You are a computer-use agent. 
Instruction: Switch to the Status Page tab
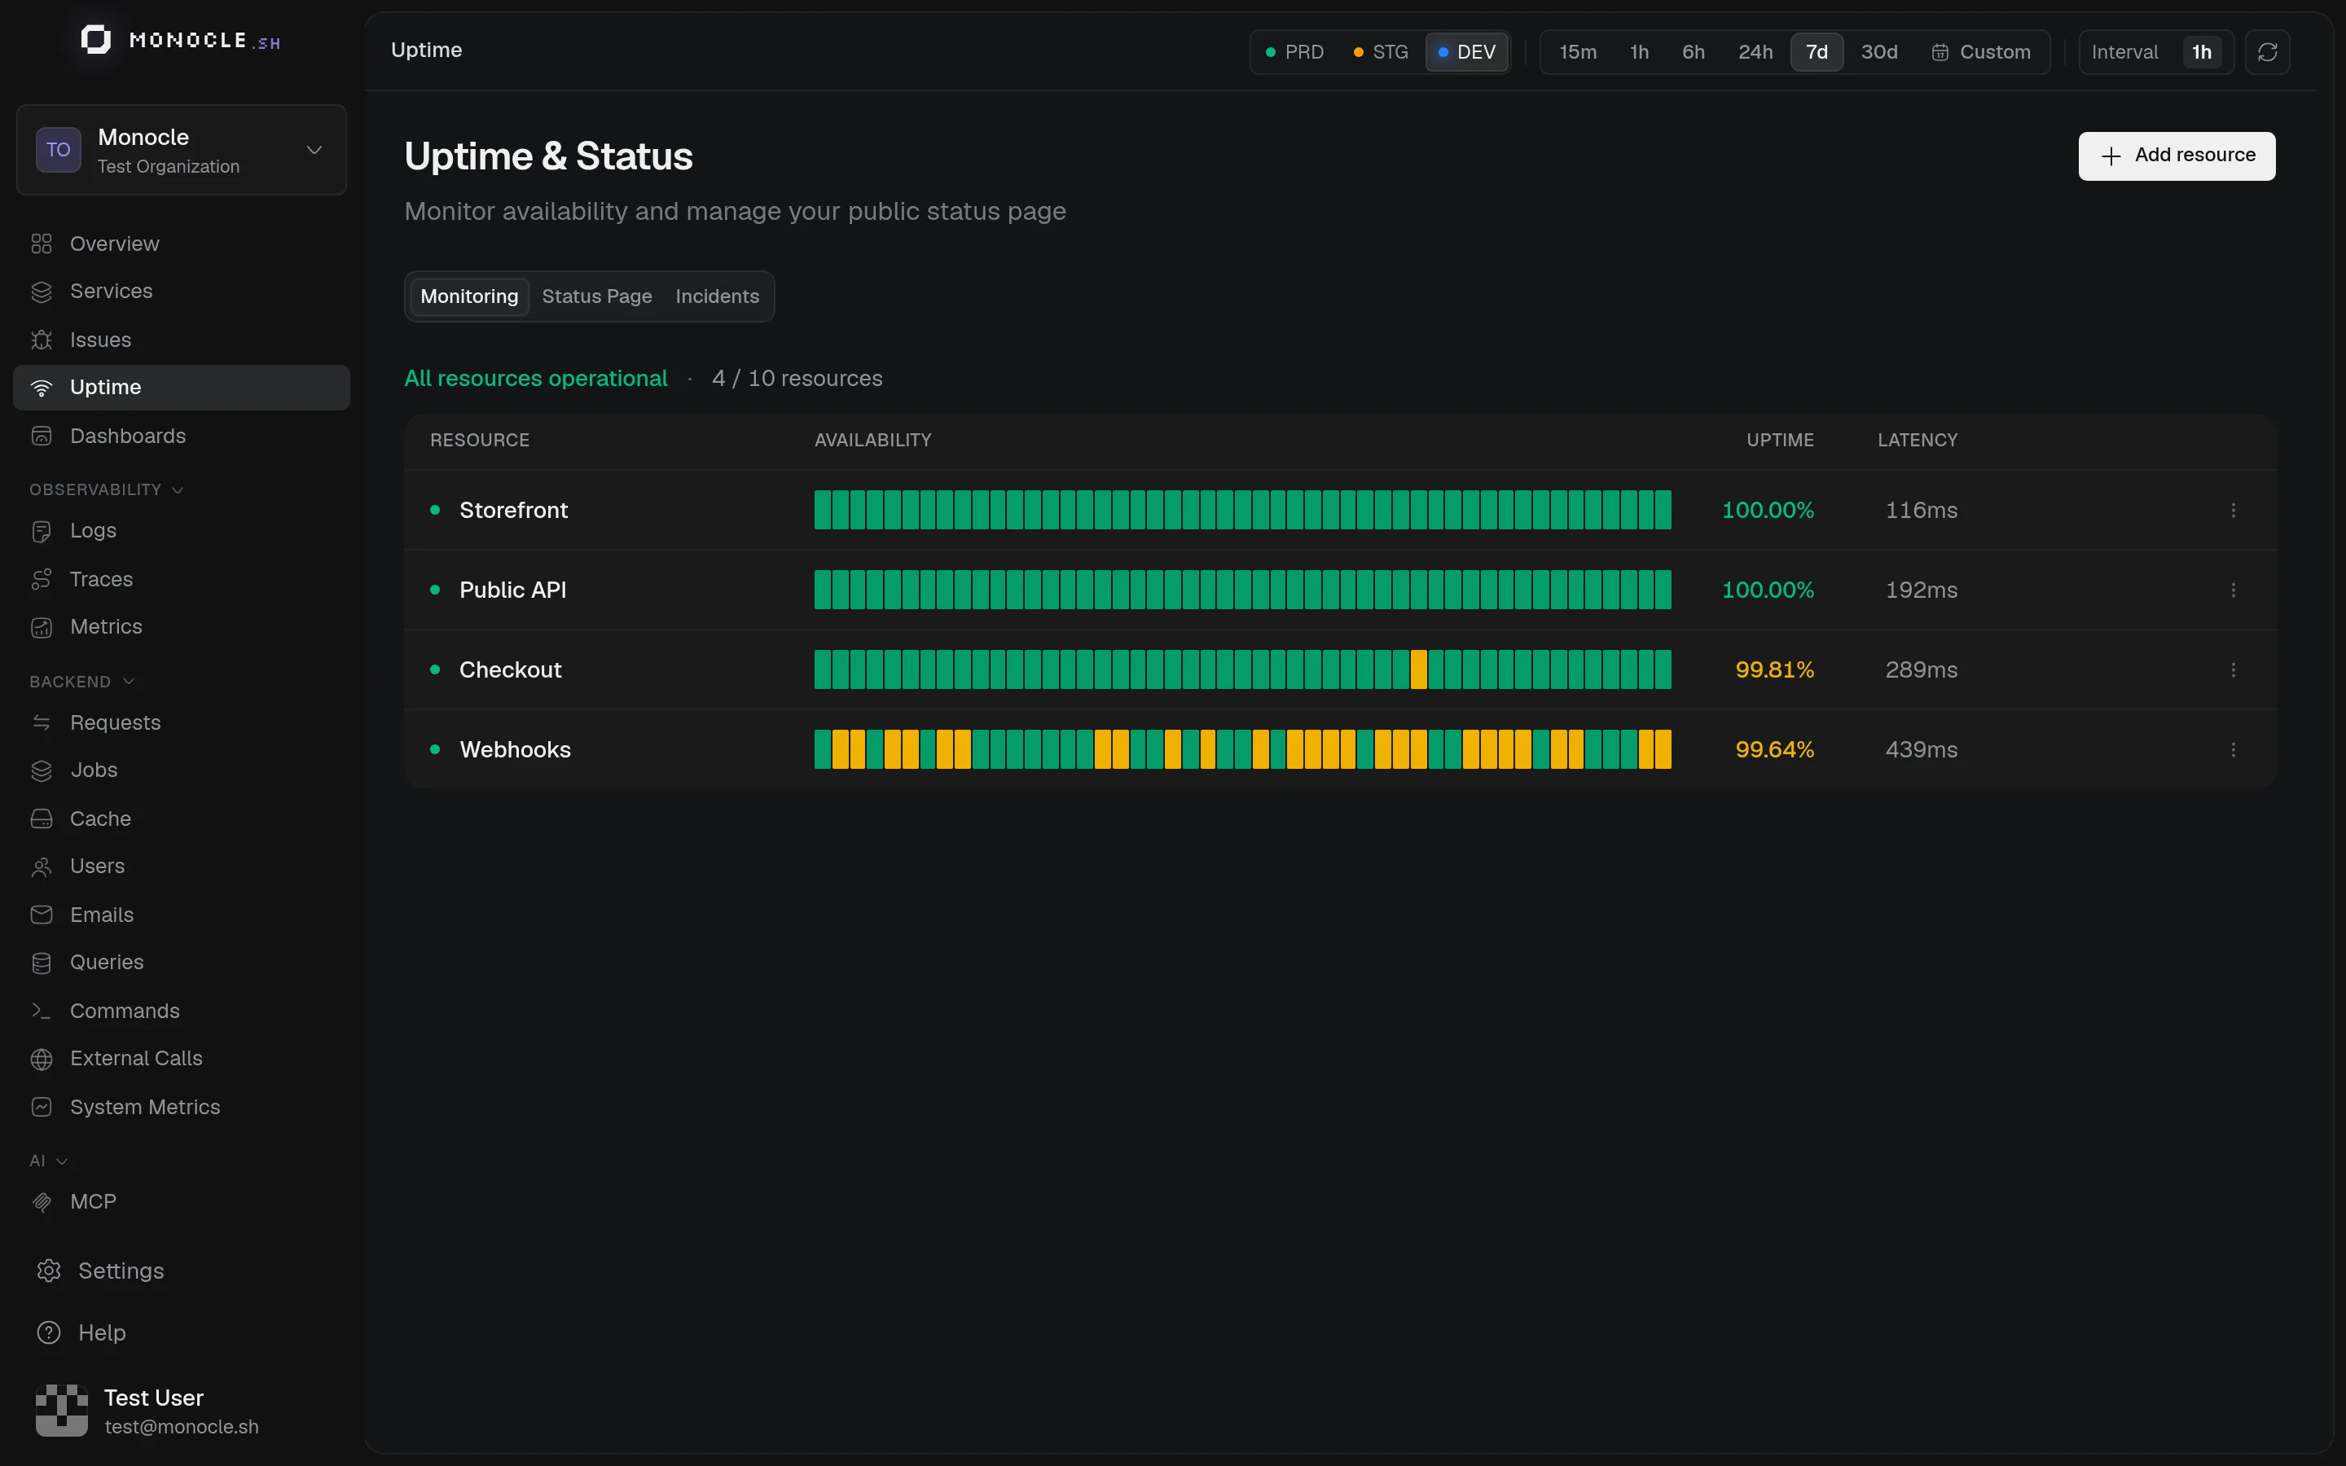596,296
